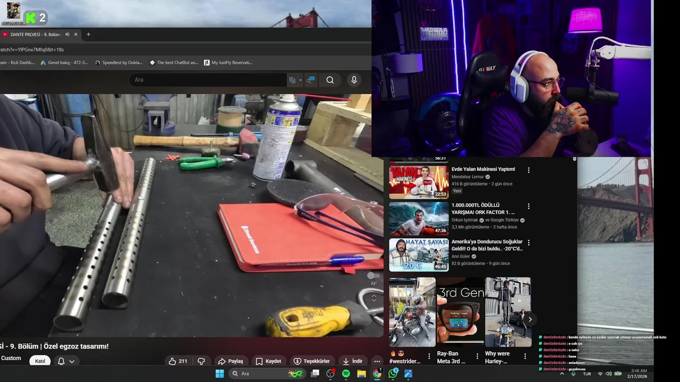Click the YouTube search magnifier button
Image resolution: width=680 pixels, height=382 pixels.
[x=330, y=80]
